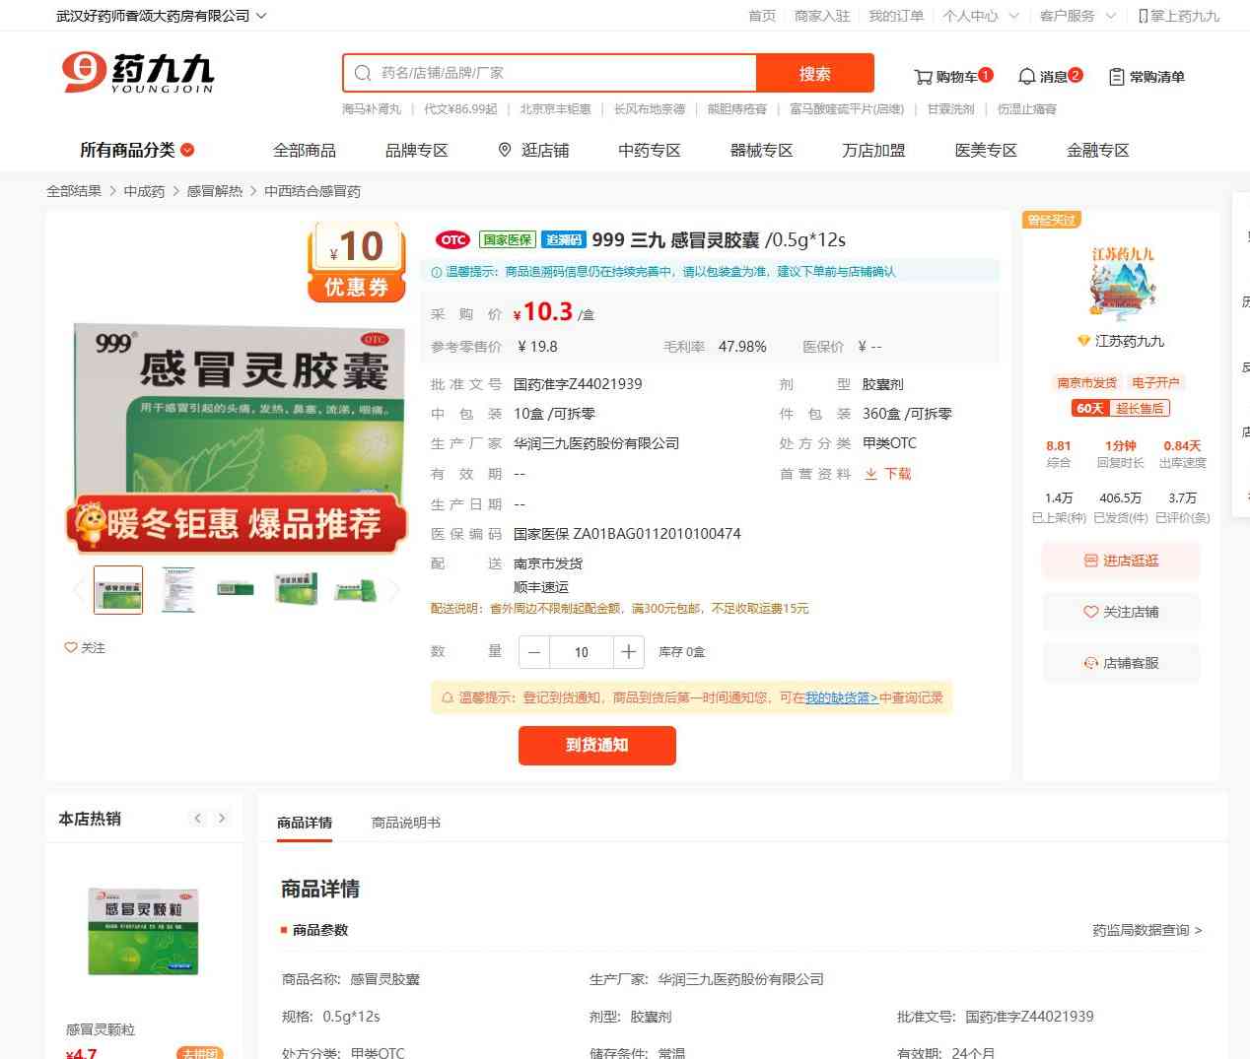Open the 我的缺货篮 link
This screenshot has width=1250, height=1059.
(841, 697)
